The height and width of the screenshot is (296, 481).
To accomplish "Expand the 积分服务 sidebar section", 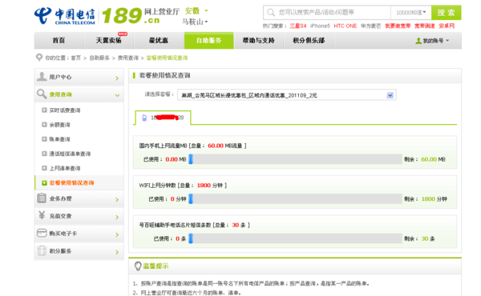I will [117, 252].
